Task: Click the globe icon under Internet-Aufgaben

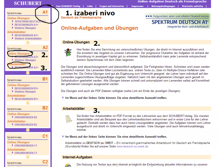Action: [x=68, y=165]
